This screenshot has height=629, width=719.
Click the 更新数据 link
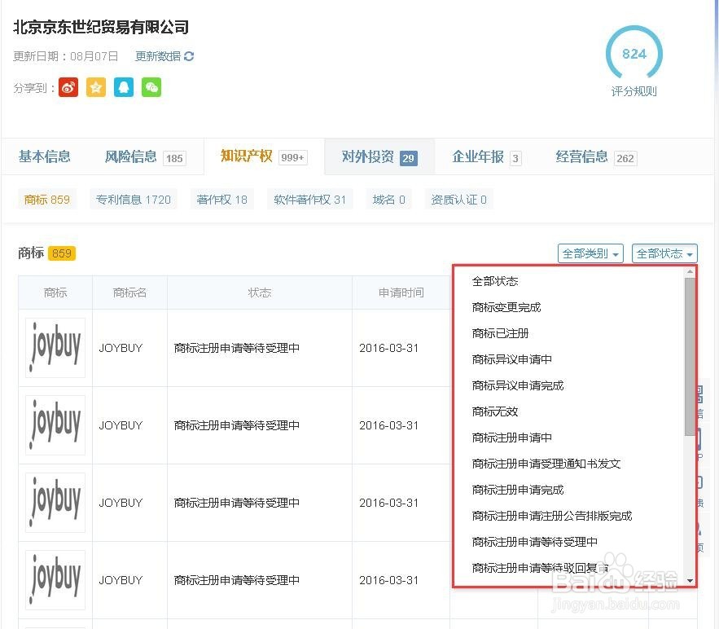pos(158,56)
